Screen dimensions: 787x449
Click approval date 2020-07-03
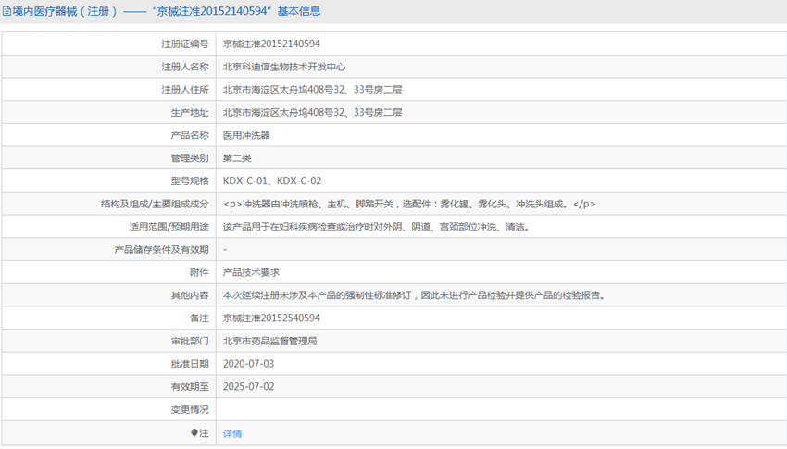click(248, 364)
